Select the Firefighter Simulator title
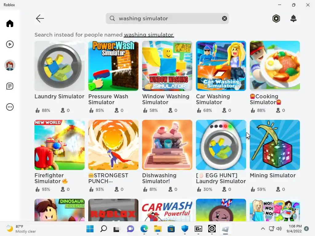The image size is (315, 236). (51, 178)
